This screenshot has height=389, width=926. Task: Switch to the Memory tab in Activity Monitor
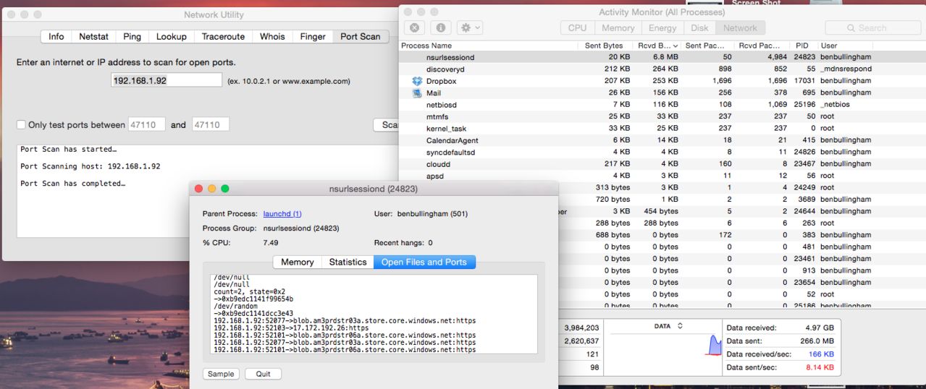tap(618, 28)
